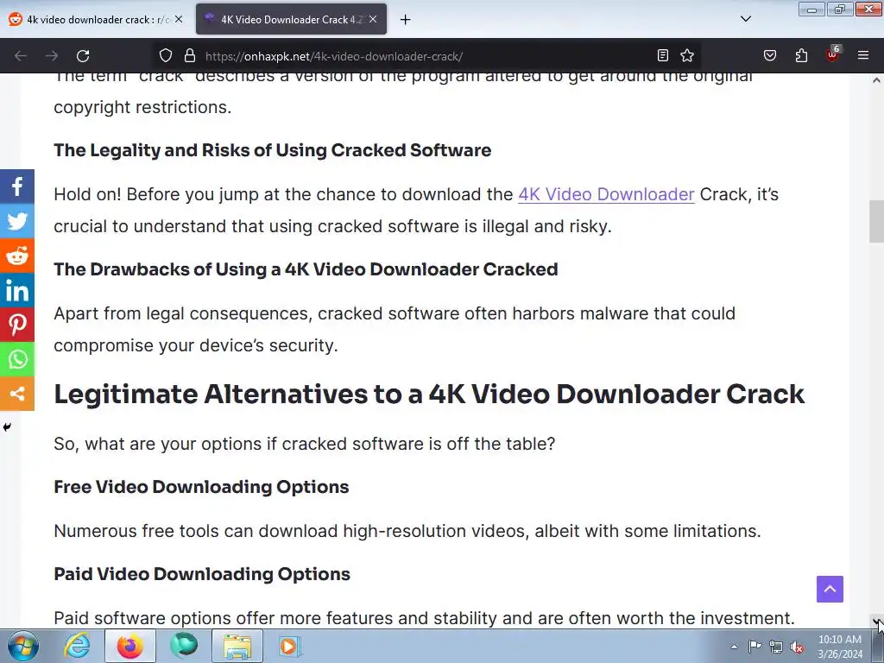The height and width of the screenshot is (663, 884).
Task: Go forward to next page
Action: pyautogui.click(x=52, y=56)
